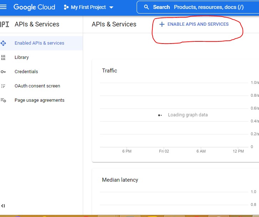
Task: Collapse the left sidebar panel
Action: 3,206
